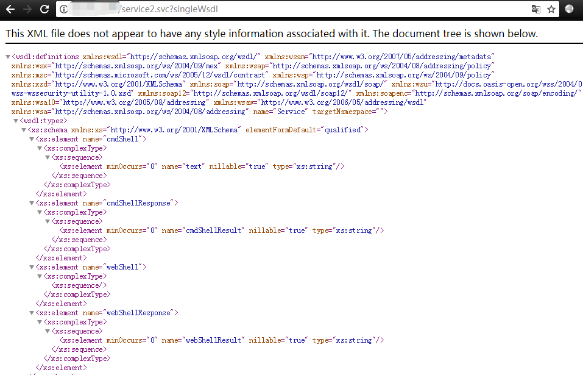Open site information icon in address bar

64,9
